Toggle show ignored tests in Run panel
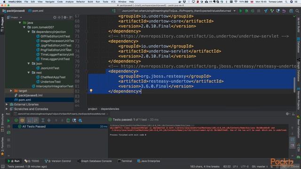This screenshot has width=301, height=169. (22, 121)
